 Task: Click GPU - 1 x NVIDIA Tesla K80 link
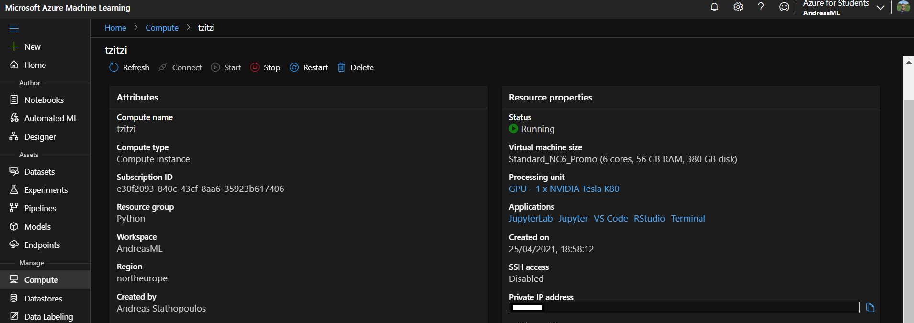(564, 189)
